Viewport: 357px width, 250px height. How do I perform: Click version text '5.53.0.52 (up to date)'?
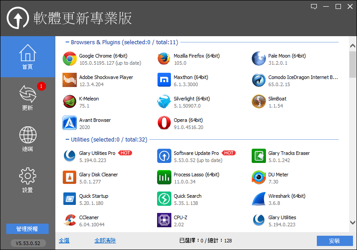198,160
